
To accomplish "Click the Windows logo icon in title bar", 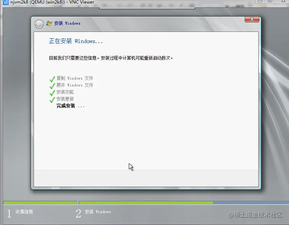I will (x=49, y=23).
